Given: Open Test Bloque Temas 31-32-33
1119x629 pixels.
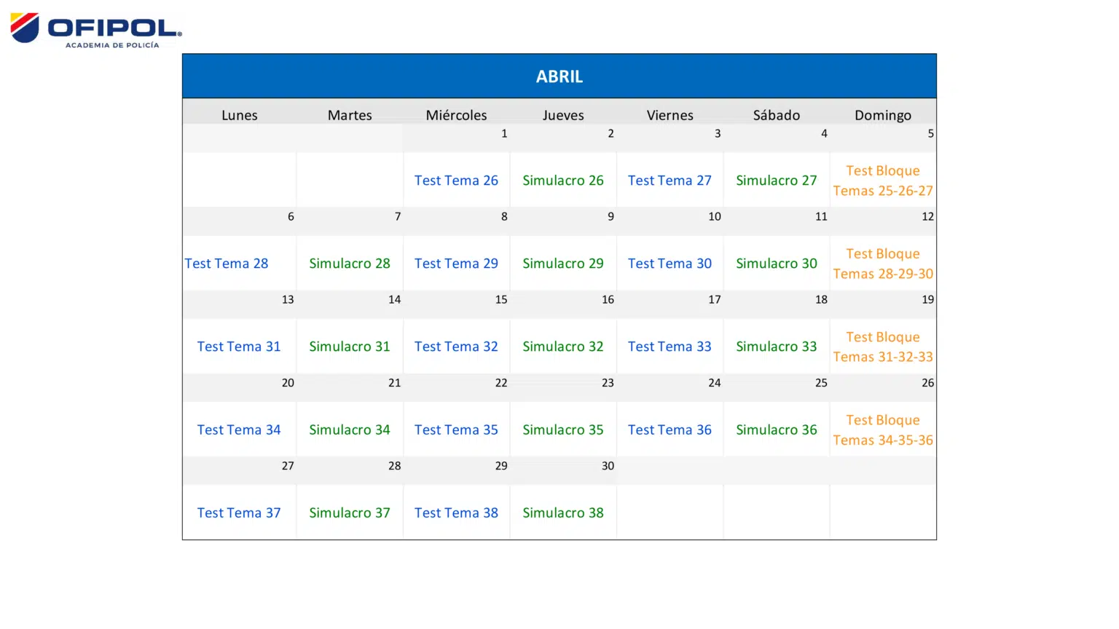Looking at the screenshot, I should tap(882, 347).
